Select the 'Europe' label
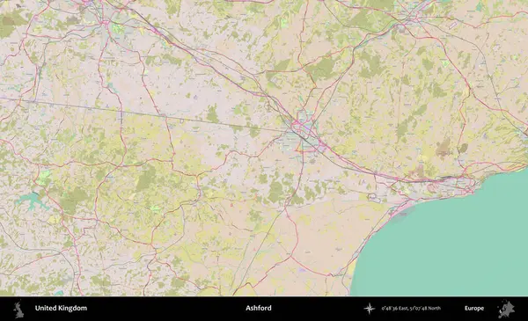Image resolution: width=528 pixels, height=321 pixels. point(474,308)
